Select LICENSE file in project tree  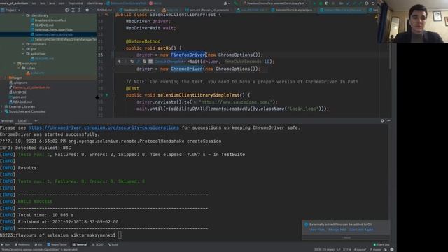[x=17, y=92]
